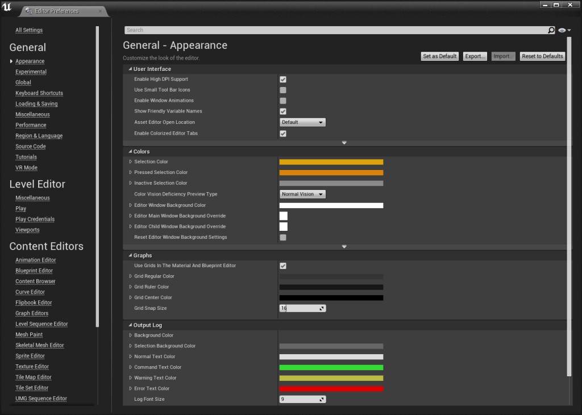Open VR Mode settings

26,168
